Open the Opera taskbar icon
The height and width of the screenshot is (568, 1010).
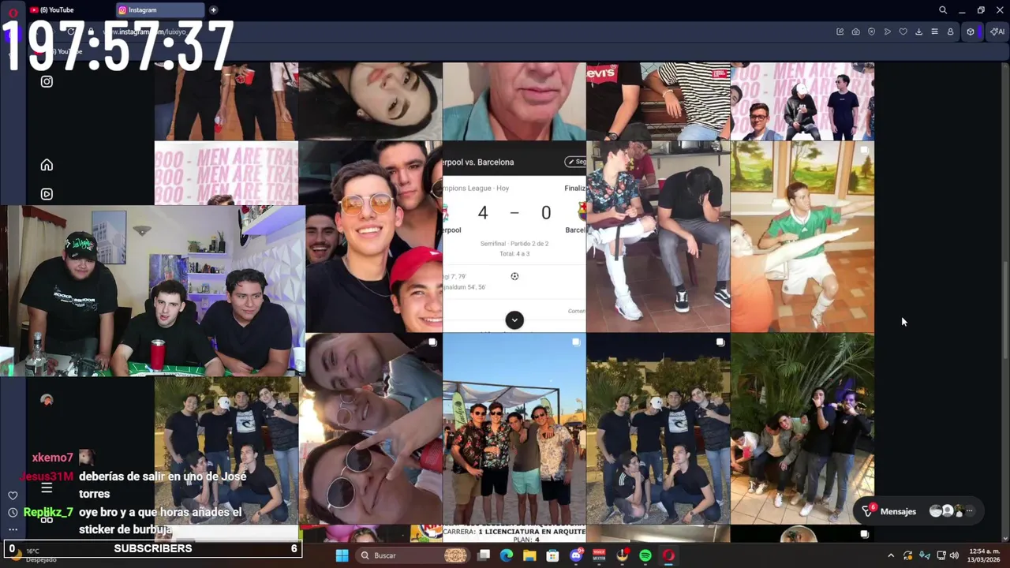point(668,555)
